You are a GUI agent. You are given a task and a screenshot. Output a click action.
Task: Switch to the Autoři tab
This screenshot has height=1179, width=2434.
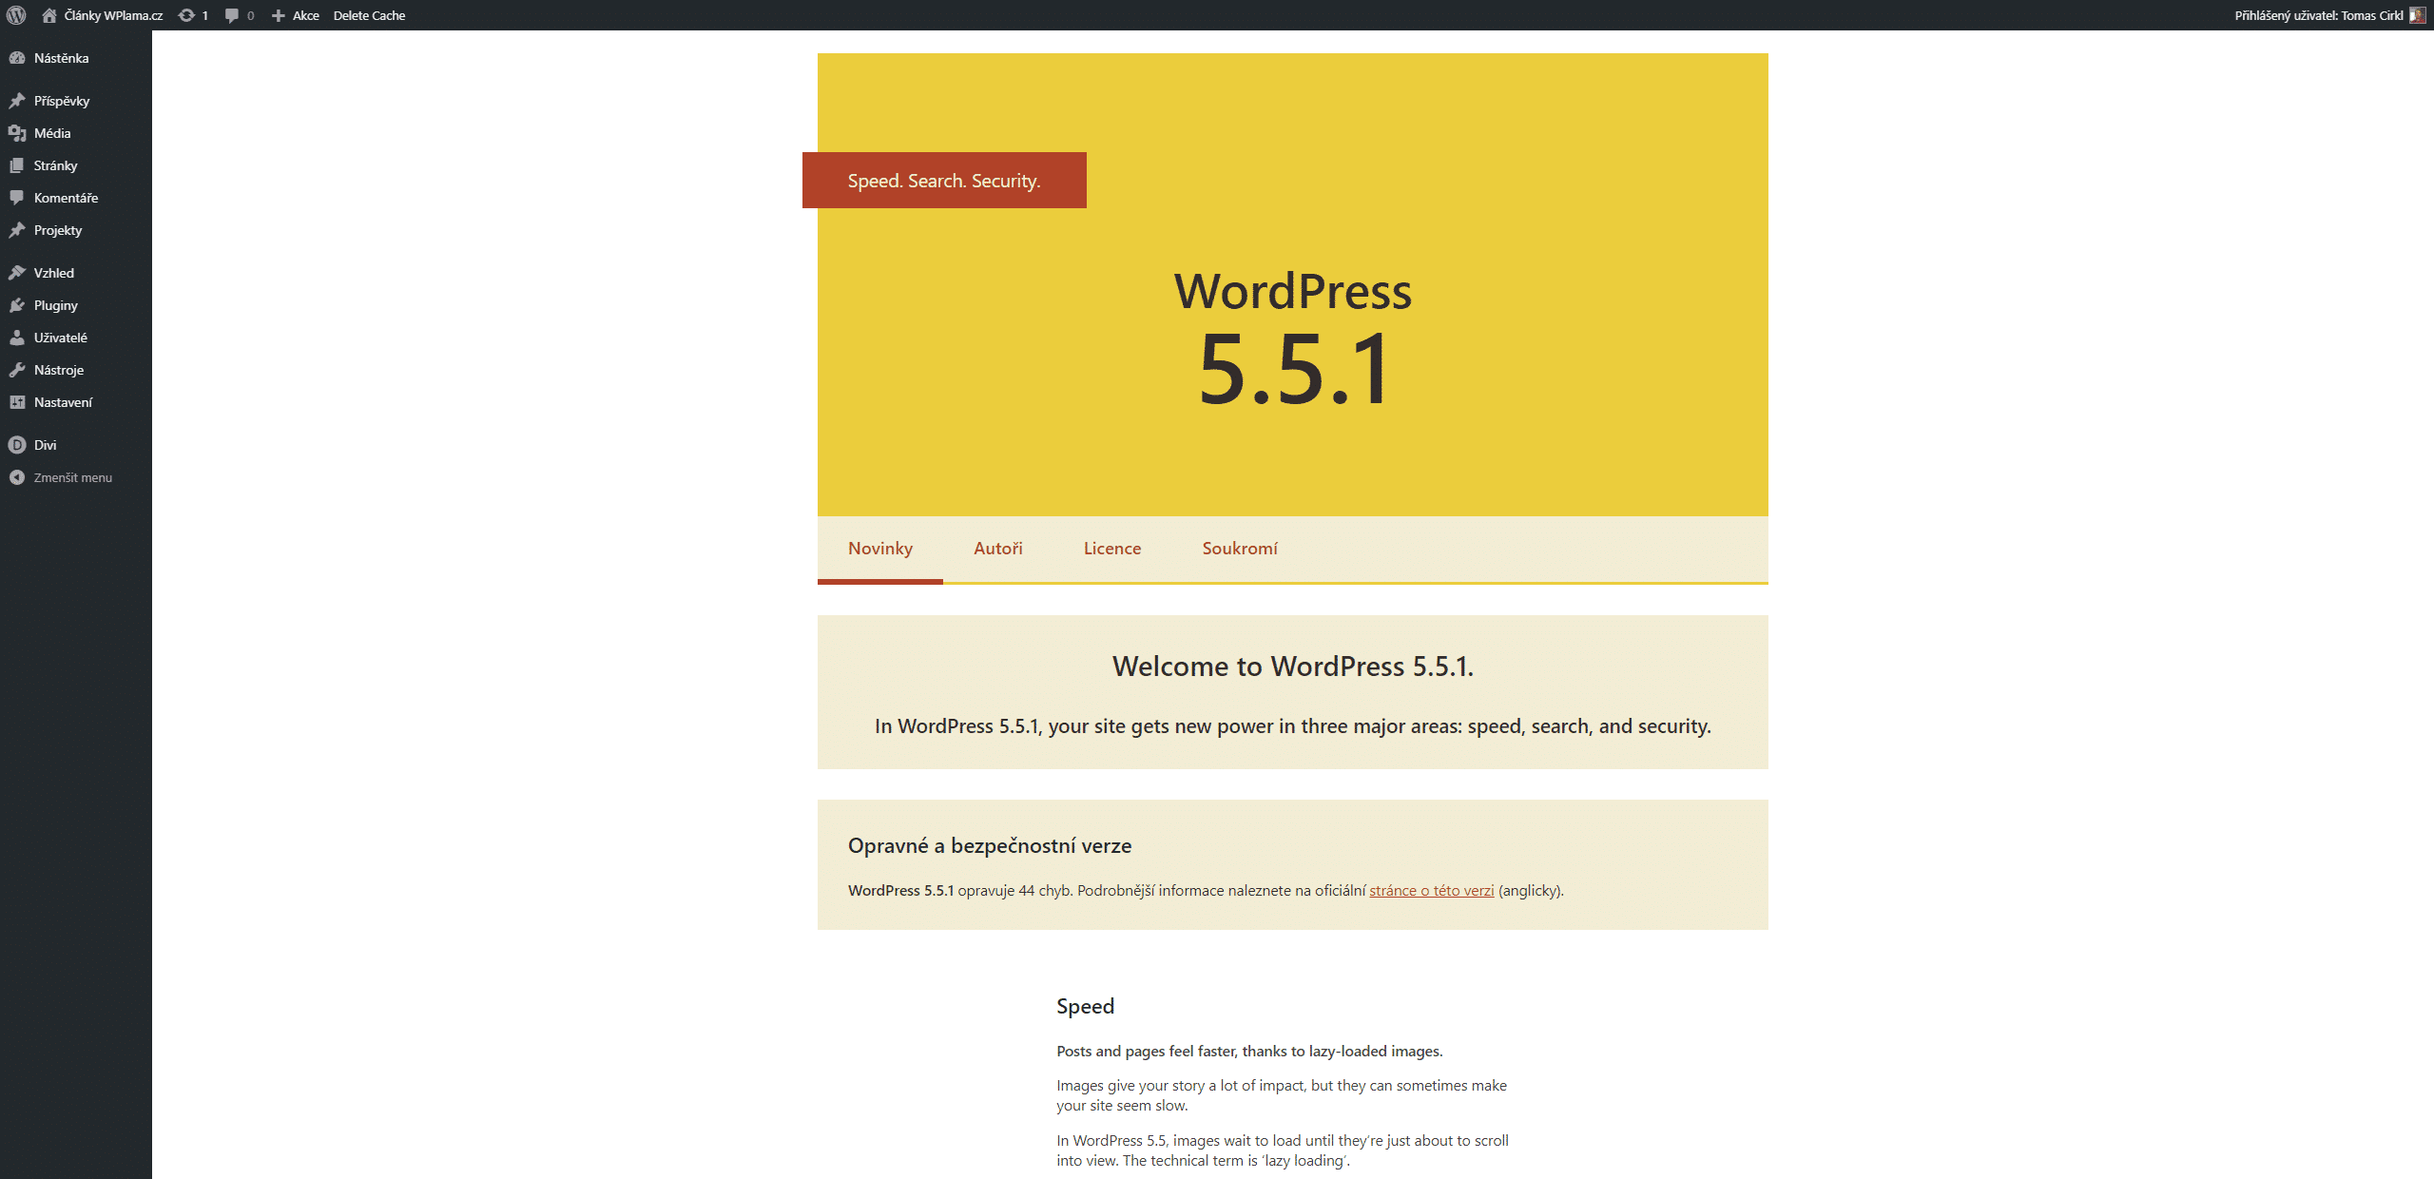[998, 549]
